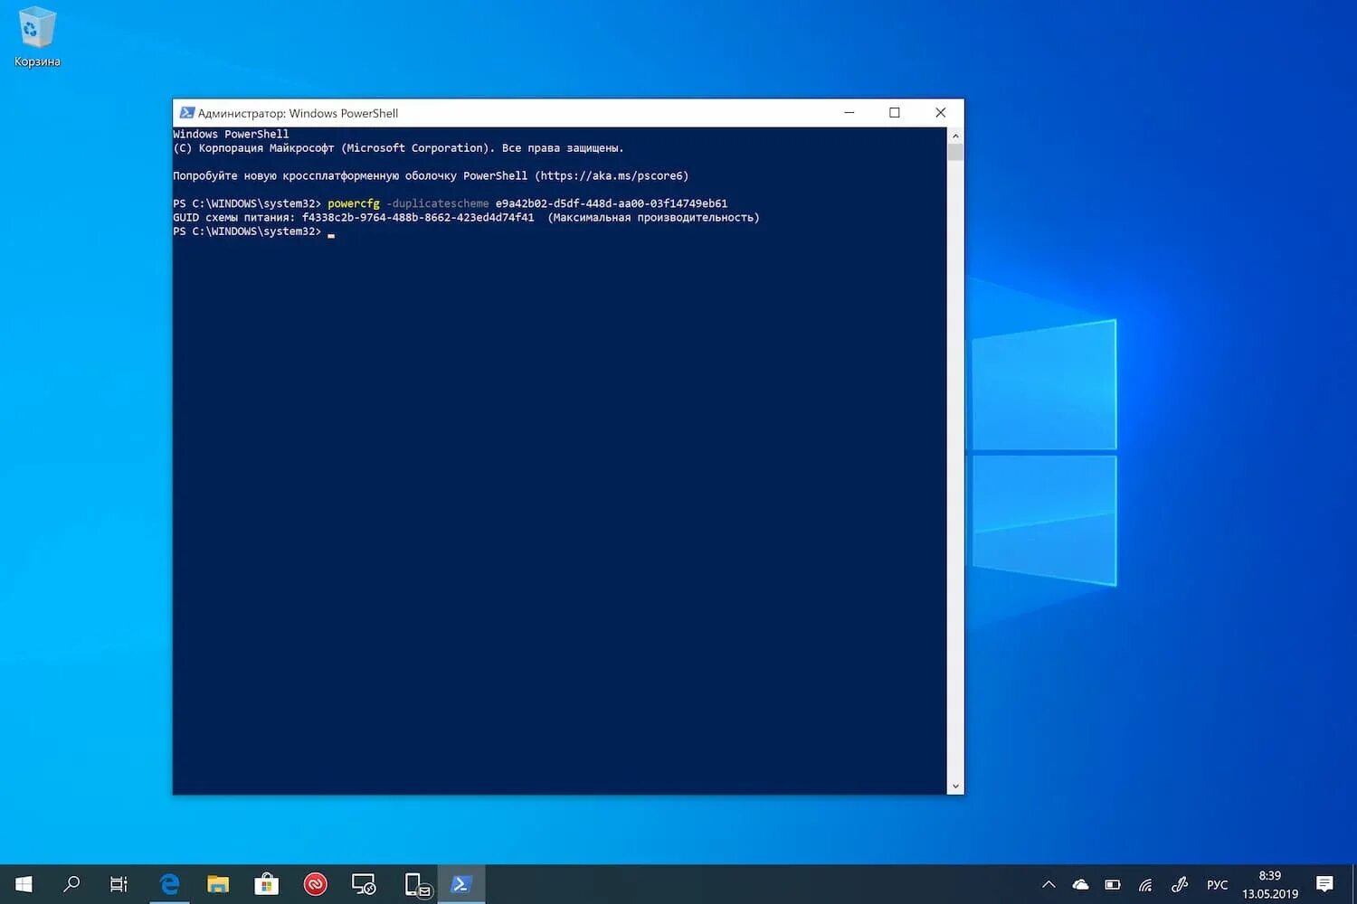Open Task View on the taskbar
The image size is (1357, 904).
(x=119, y=884)
